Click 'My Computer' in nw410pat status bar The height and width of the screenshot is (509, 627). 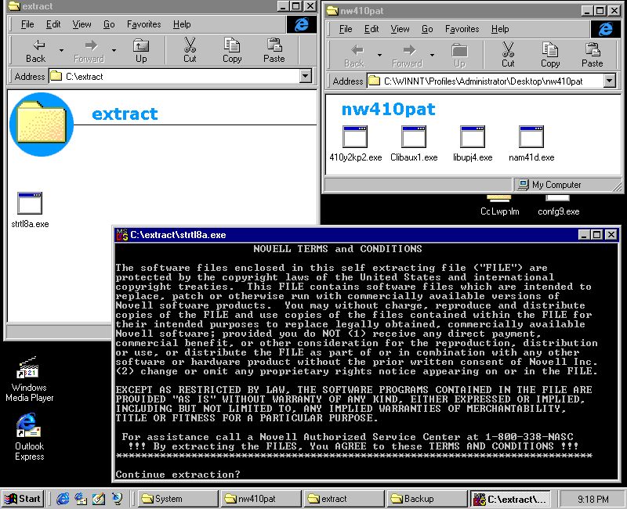549,185
